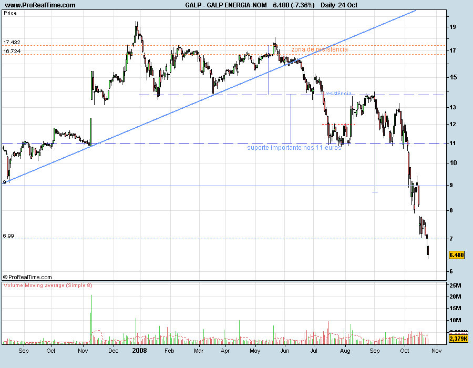
Task: Click the 2008 year marker on time axis
Action: click(140, 351)
